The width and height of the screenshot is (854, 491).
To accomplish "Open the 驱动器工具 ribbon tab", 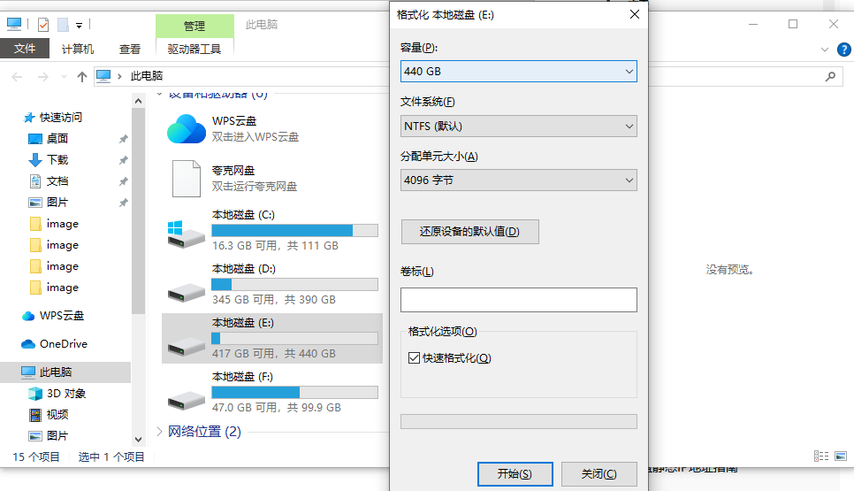I will click(x=194, y=49).
